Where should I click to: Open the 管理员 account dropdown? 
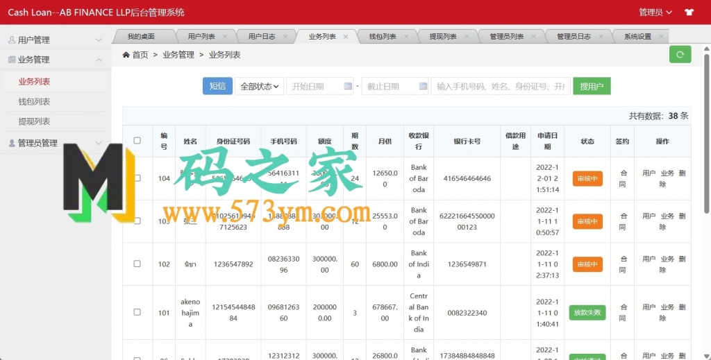pyautogui.click(x=655, y=12)
